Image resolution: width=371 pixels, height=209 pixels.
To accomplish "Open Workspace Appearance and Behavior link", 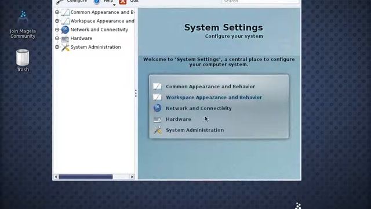I will pyautogui.click(x=214, y=98).
